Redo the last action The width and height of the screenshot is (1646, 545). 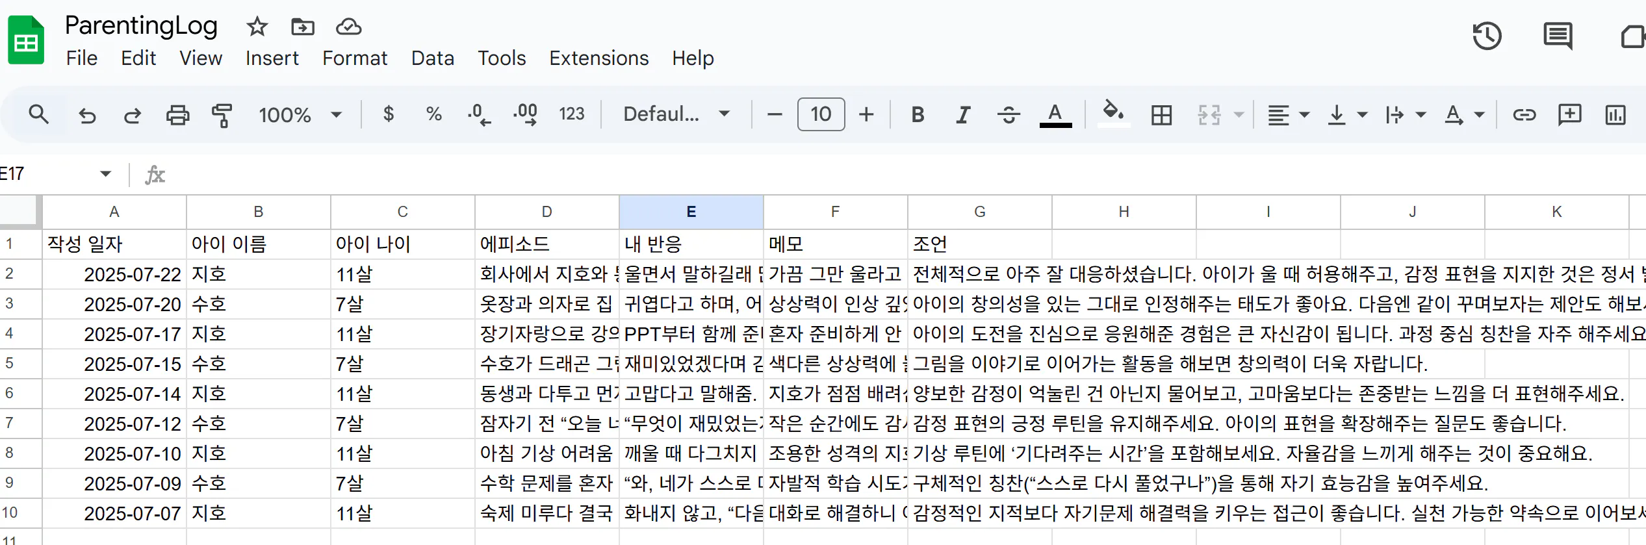133,115
